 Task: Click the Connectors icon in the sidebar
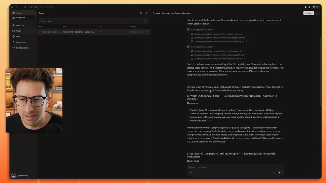[x=13, y=42]
